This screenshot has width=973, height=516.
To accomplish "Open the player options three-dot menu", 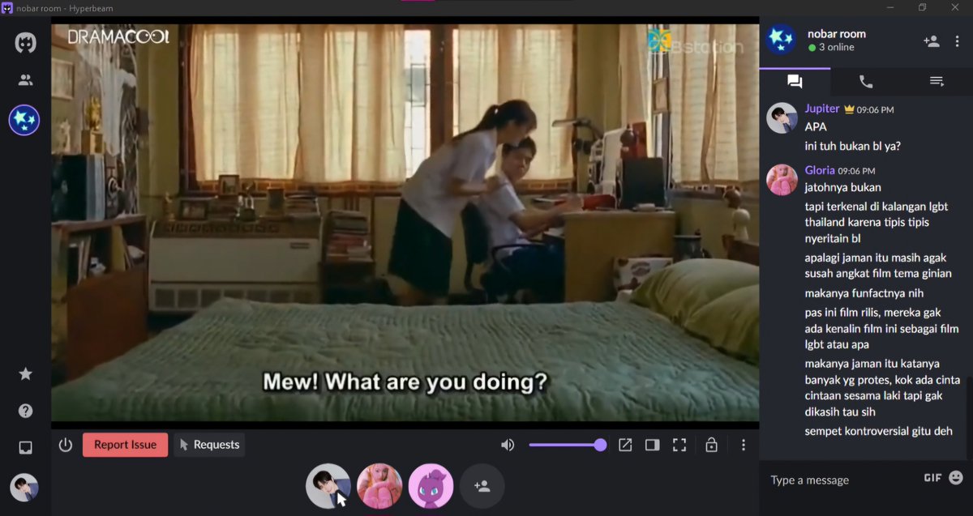I will [743, 445].
